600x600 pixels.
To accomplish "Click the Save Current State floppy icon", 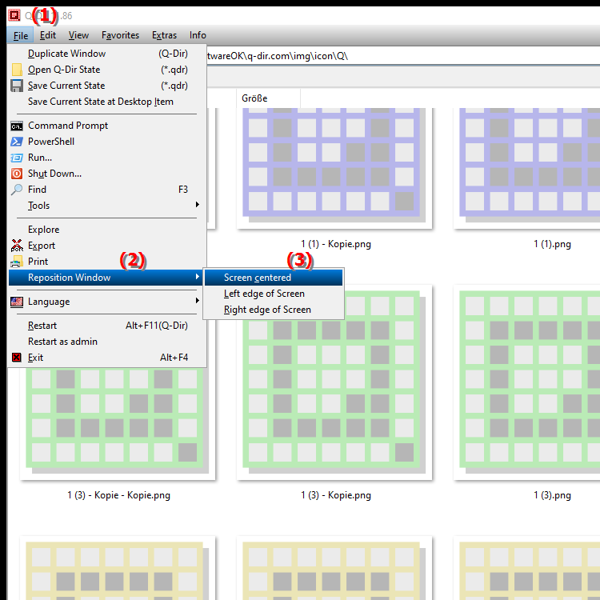I will coord(17,86).
